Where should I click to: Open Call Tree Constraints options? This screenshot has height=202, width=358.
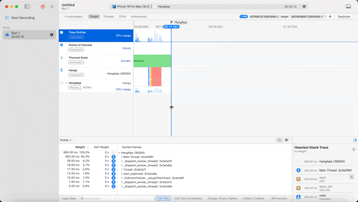(x=188, y=198)
